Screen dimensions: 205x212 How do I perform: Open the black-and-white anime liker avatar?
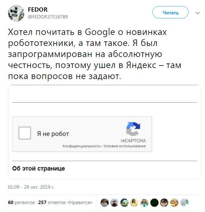164,203
